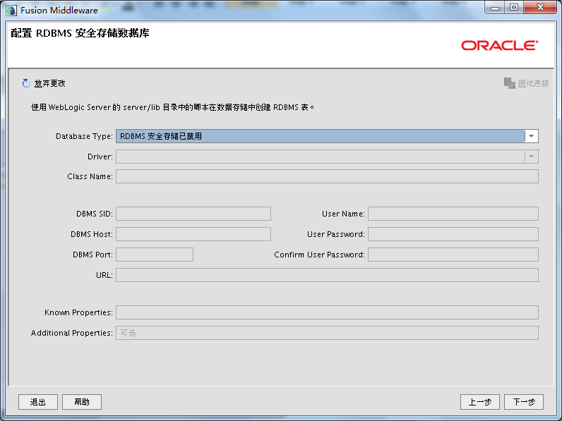
Task: Click the 测试连接 test connection label
Action: coord(533,83)
